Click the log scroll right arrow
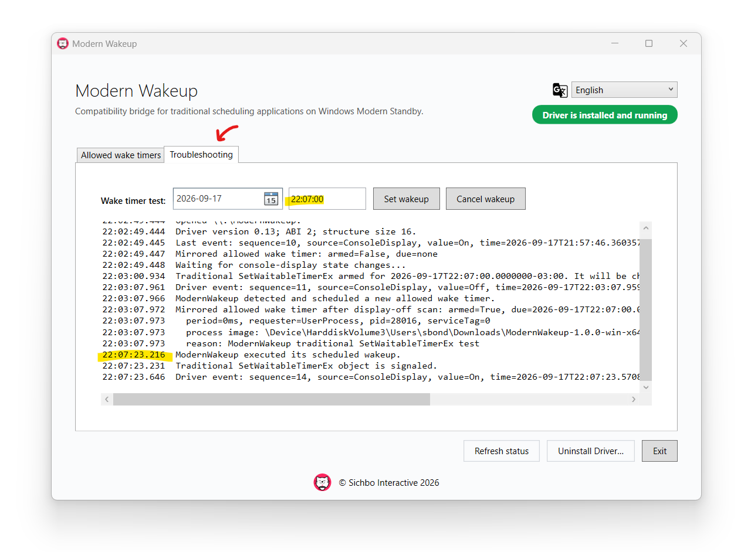The height and width of the screenshot is (552, 751). [x=634, y=399]
